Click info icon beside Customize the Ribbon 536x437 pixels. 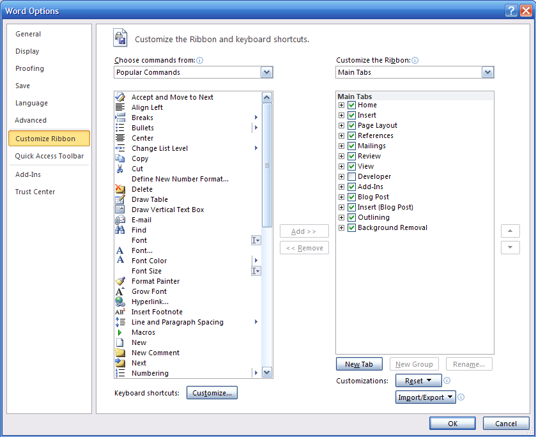415,61
